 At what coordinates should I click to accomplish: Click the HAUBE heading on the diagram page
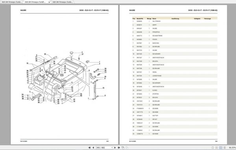coord(23,10)
